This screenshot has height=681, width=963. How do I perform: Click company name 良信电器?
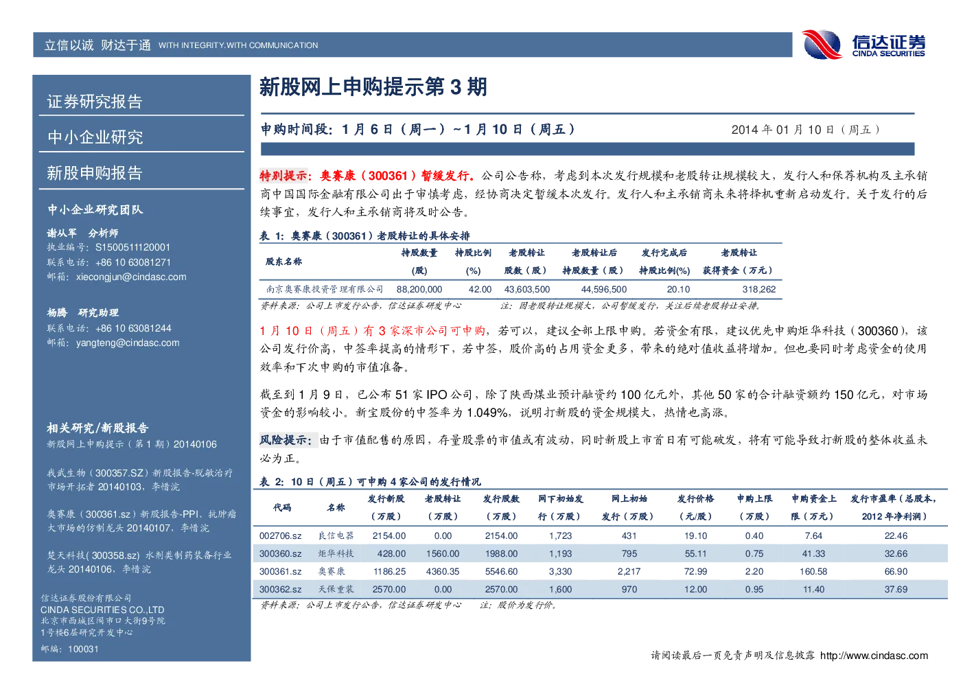click(336, 536)
